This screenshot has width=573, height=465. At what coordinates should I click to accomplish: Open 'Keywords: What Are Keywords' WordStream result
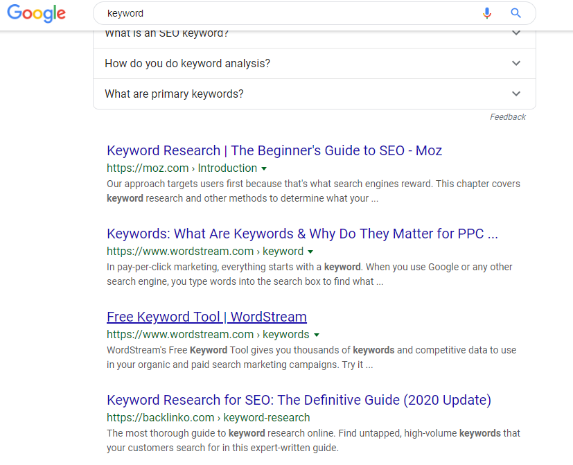(x=302, y=234)
